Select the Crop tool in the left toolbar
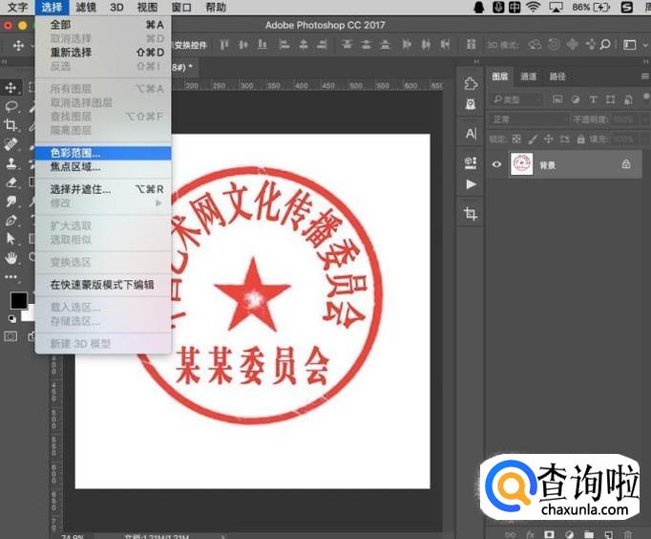This screenshot has width=651, height=539. (11, 124)
